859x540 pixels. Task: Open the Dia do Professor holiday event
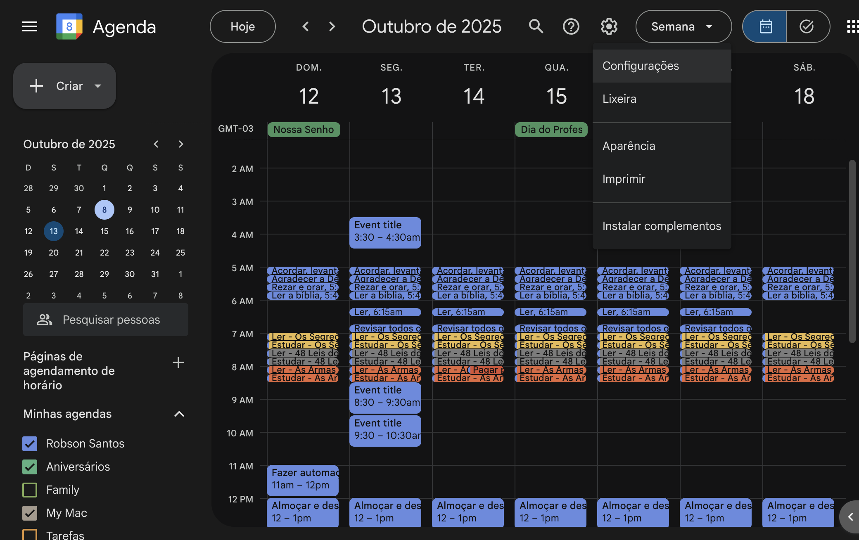[551, 130]
